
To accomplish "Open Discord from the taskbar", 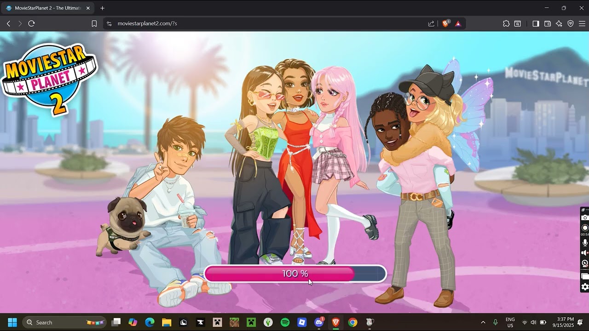I will point(319,322).
